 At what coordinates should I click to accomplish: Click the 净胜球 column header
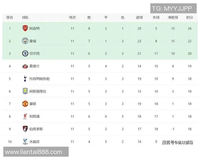(x=173, y=17)
